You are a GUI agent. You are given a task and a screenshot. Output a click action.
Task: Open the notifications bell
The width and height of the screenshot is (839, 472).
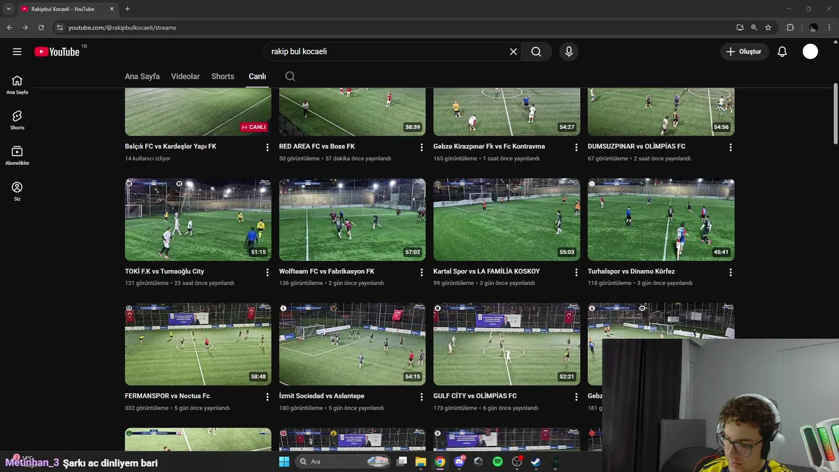pyautogui.click(x=782, y=52)
